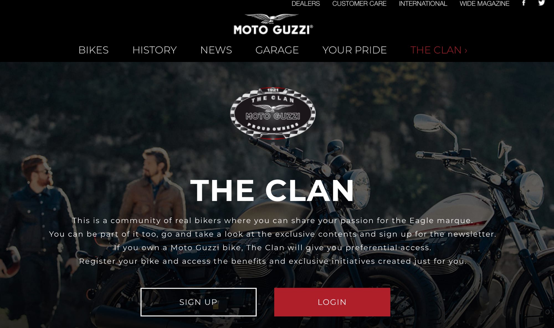Click the Sign Up button

[x=198, y=302]
